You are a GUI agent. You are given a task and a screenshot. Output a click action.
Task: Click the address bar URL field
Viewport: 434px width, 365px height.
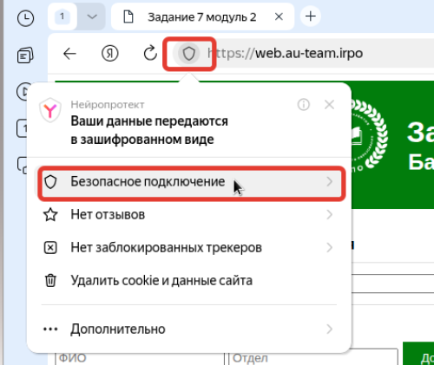coord(319,54)
